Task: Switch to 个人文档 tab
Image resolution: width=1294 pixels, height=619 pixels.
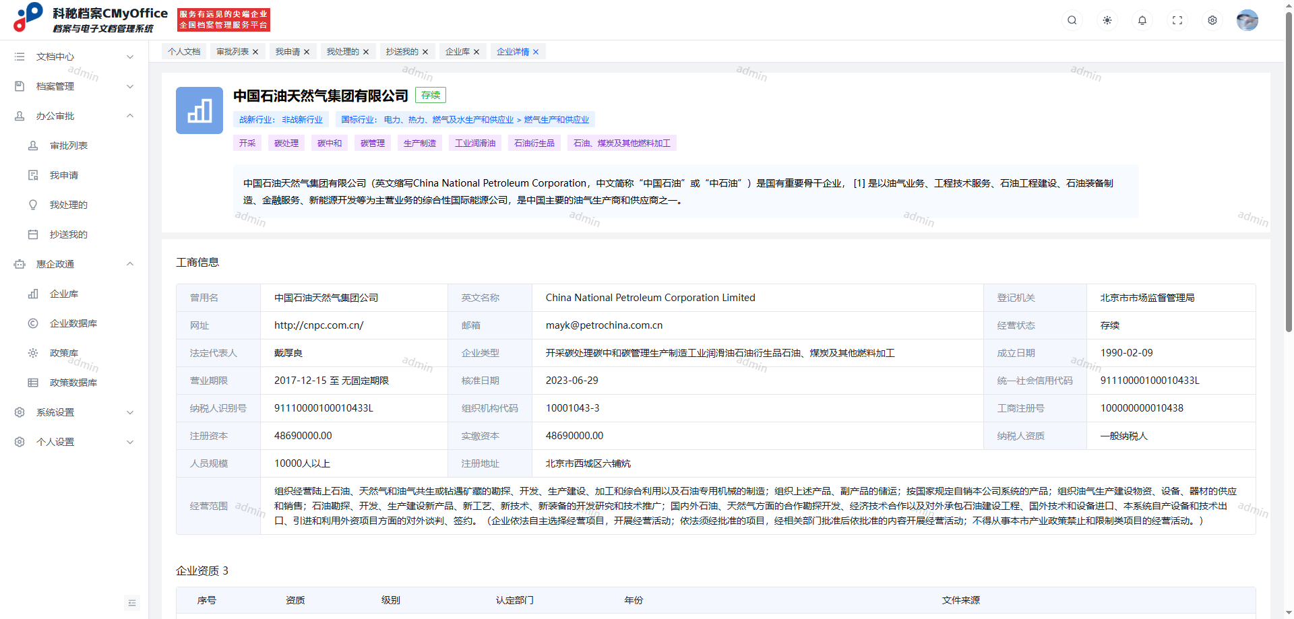Action: click(184, 52)
